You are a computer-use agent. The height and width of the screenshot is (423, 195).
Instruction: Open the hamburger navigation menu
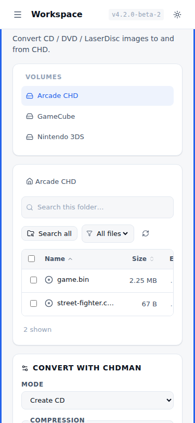(x=18, y=15)
